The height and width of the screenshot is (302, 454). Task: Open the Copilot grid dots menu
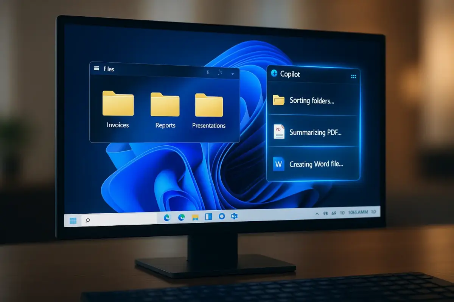(353, 76)
